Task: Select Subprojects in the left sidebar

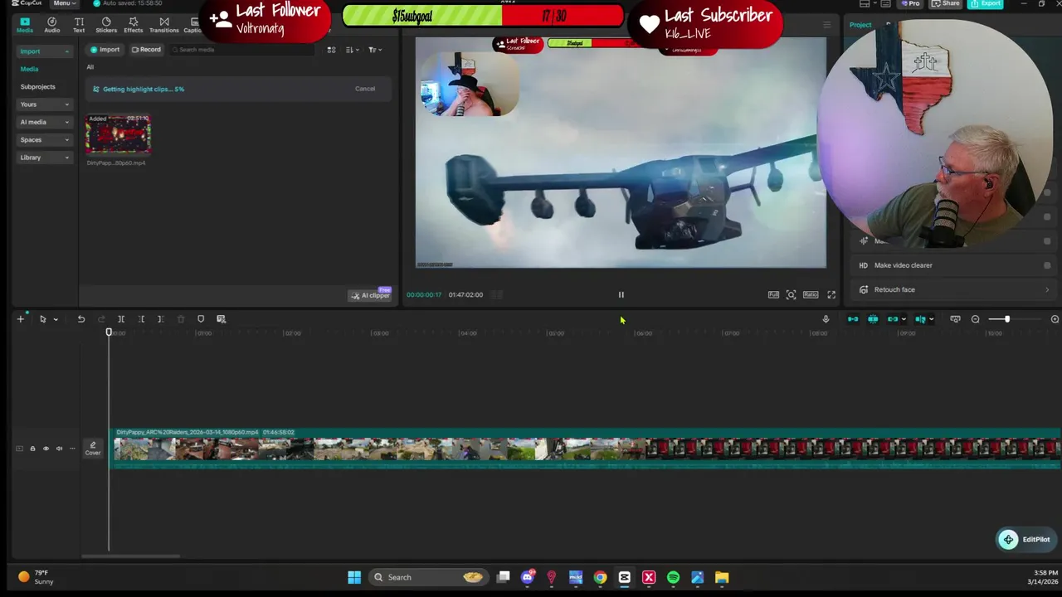Action: [38, 87]
